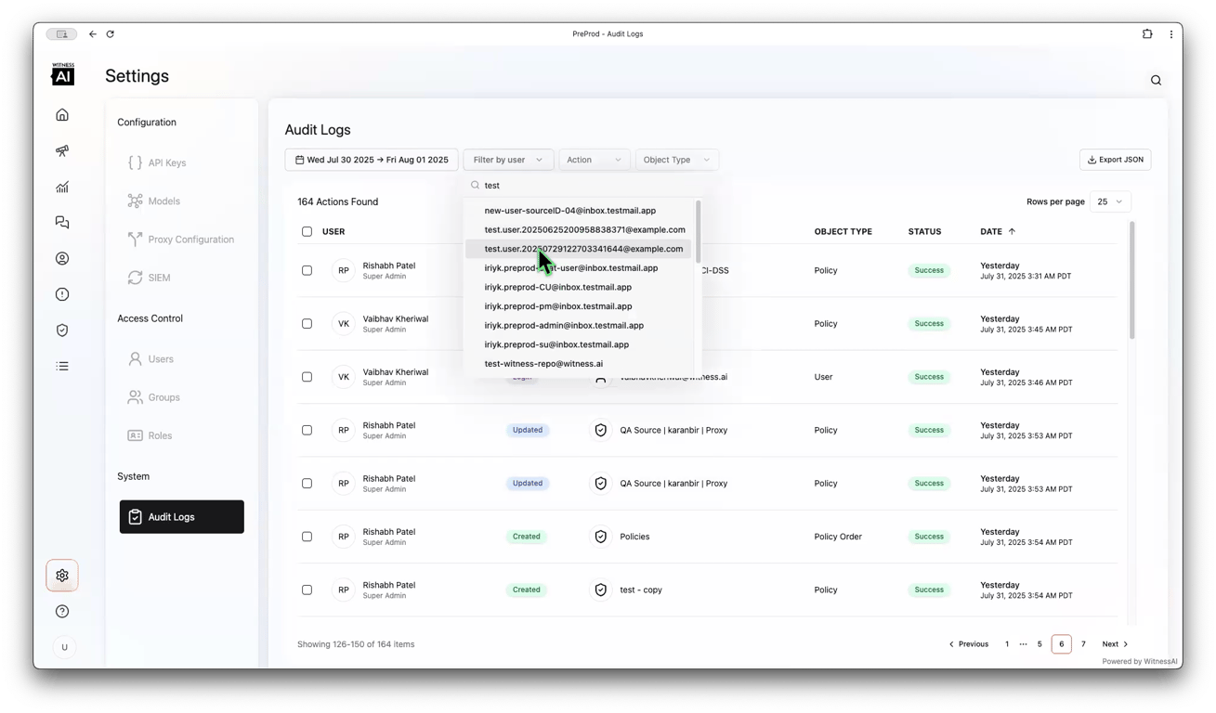The width and height of the screenshot is (1216, 713).
Task: Click the audit table vertical scrollbar
Action: coord(1131,280)
